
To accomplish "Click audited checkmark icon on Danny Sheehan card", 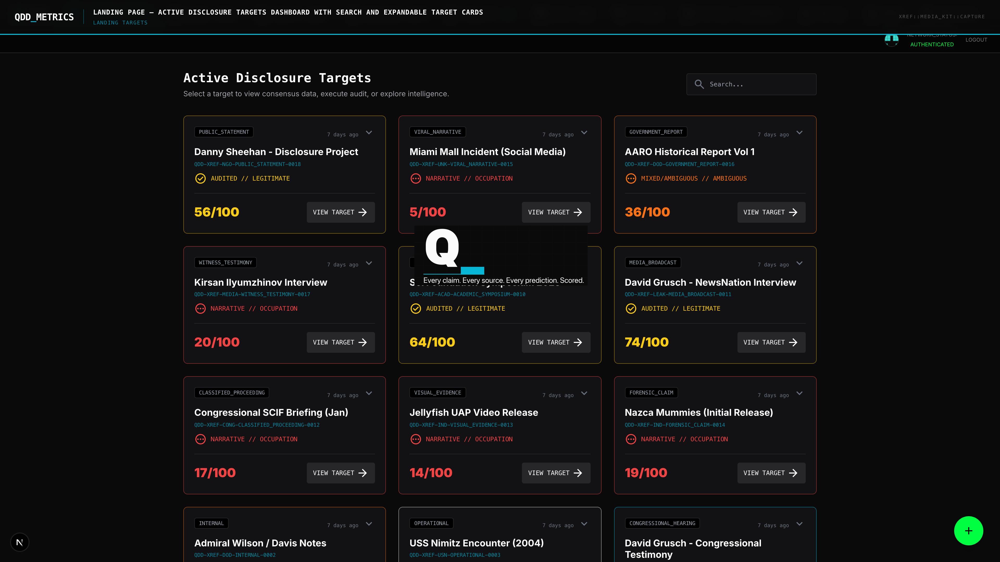I will tap(200, 178).
